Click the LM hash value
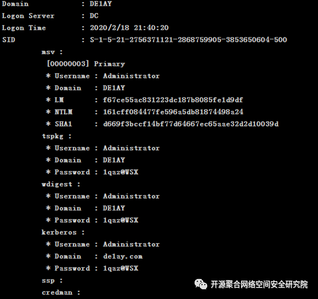Screen dimensions: 318x299 (x=173, y=100)
